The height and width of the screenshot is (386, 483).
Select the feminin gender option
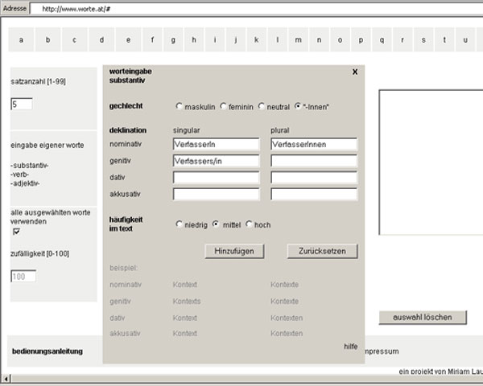(x=224, y=106)
